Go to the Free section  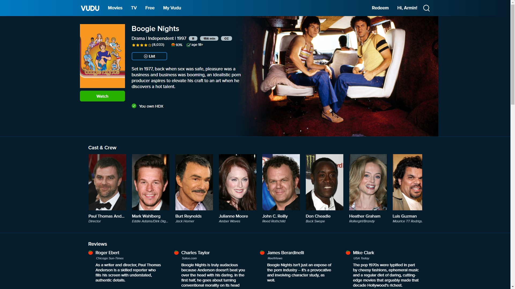tap(150, 8)
